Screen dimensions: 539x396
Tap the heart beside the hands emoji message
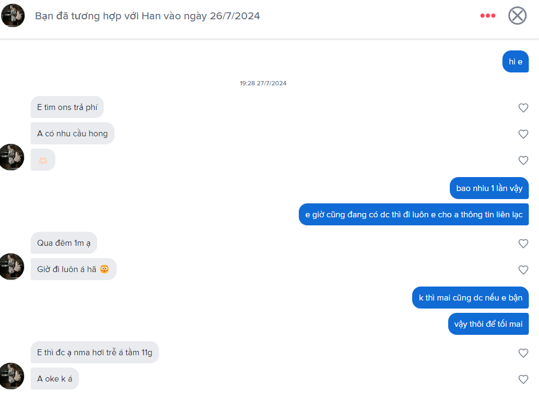[x=523, y=160]
